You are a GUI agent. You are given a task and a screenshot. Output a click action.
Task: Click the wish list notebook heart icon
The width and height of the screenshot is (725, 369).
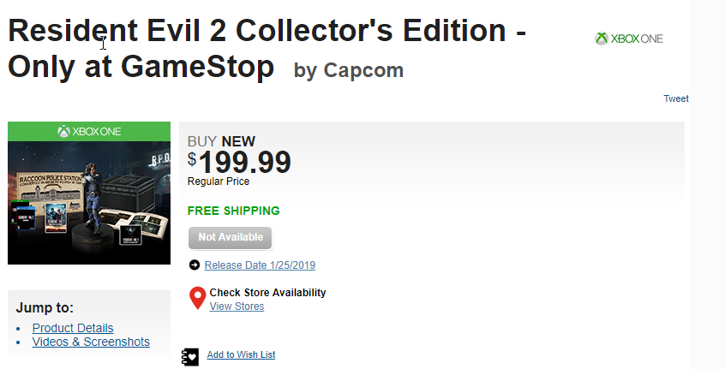point(191,355)
